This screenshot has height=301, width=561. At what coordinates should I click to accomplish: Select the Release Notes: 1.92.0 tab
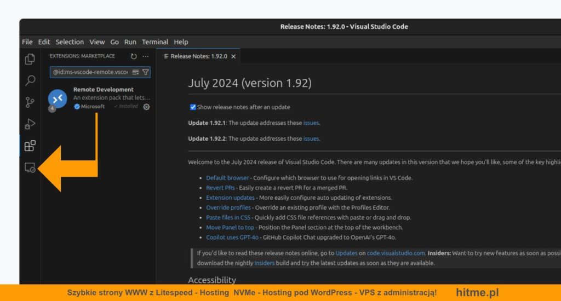[199, 56]
